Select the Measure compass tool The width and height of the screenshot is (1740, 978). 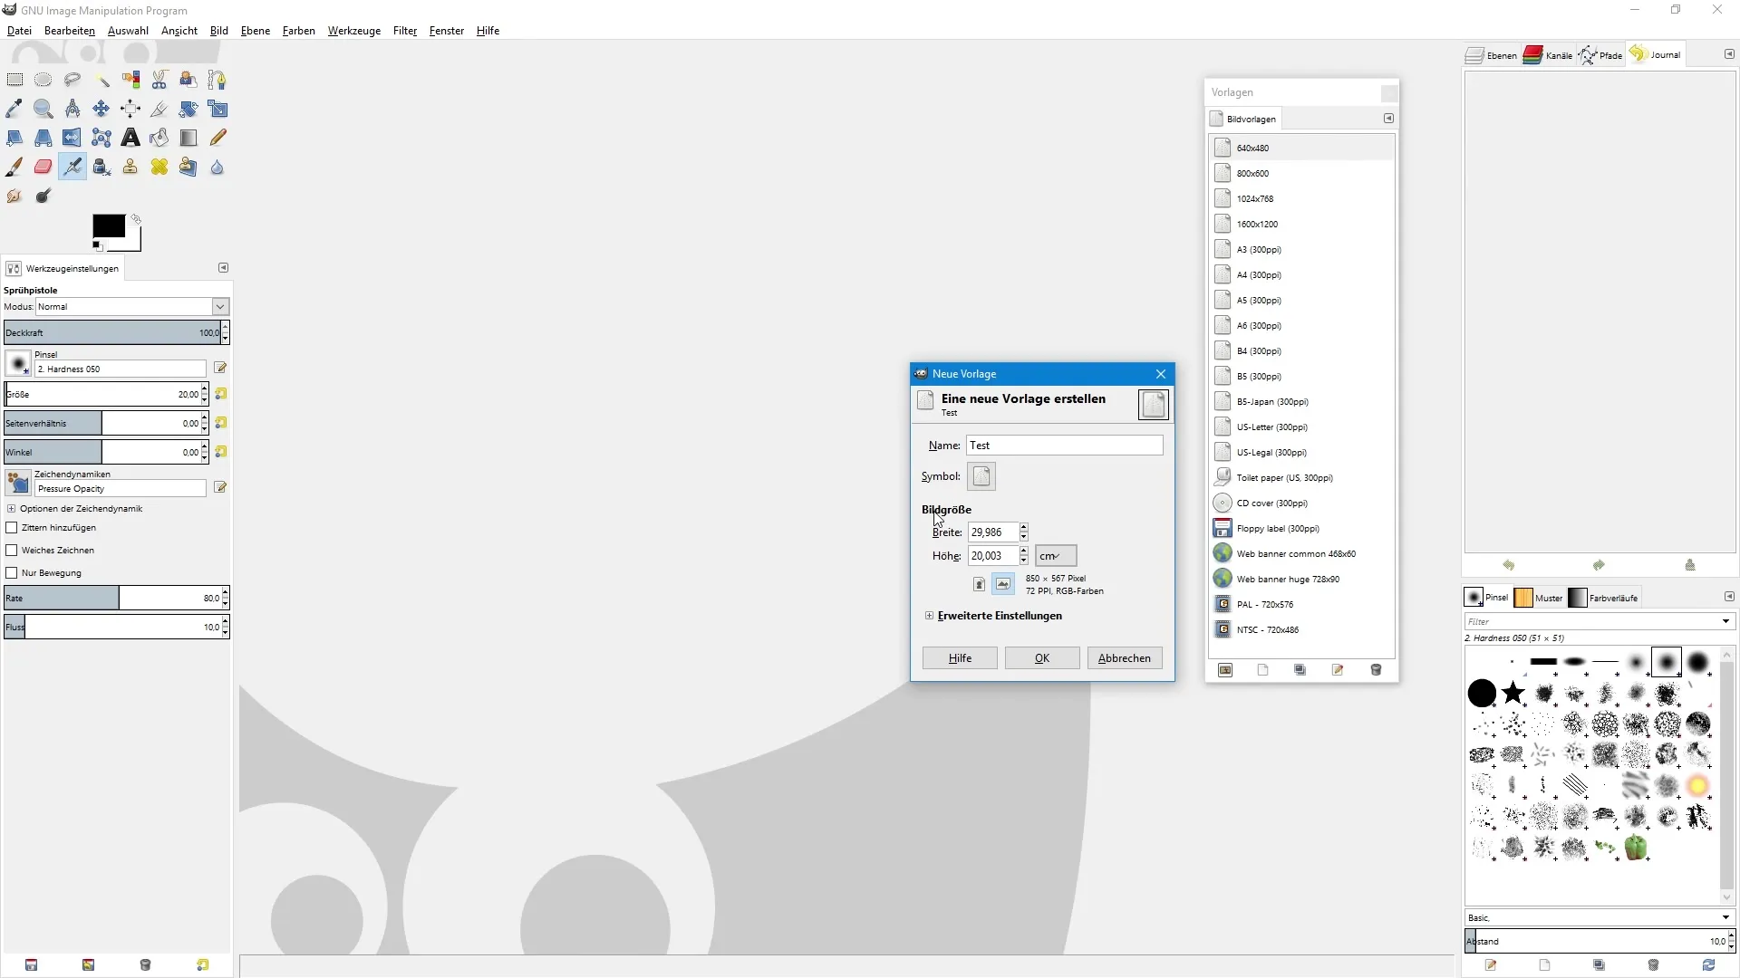[x=72, y=109]
